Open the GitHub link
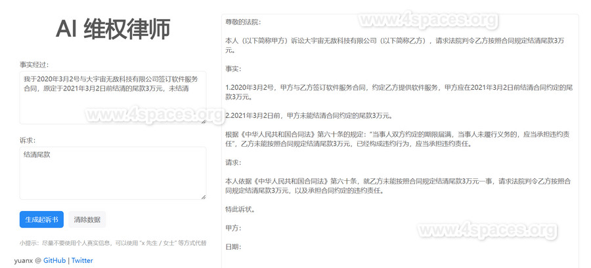 [55, 260]
